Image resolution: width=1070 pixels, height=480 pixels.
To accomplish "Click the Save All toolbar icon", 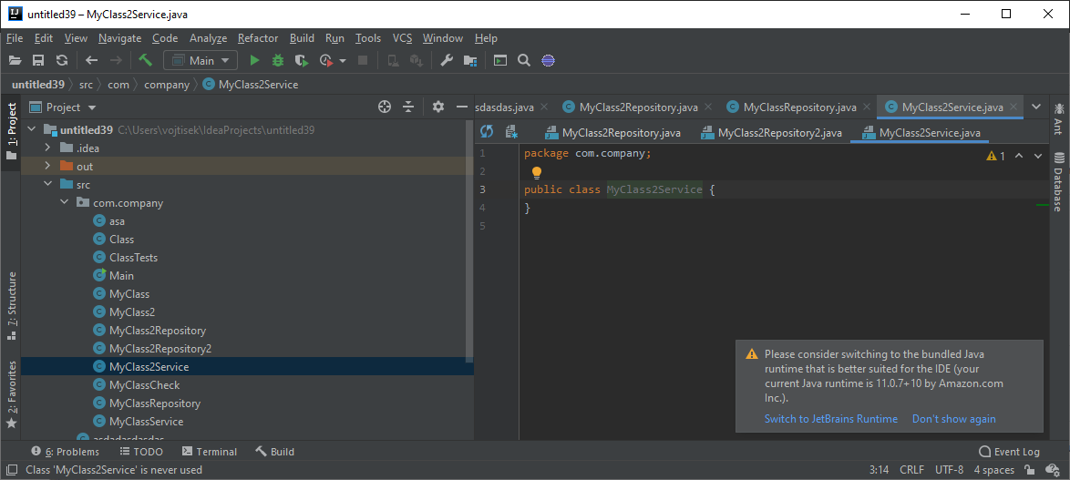I will (x=38, y=61).
